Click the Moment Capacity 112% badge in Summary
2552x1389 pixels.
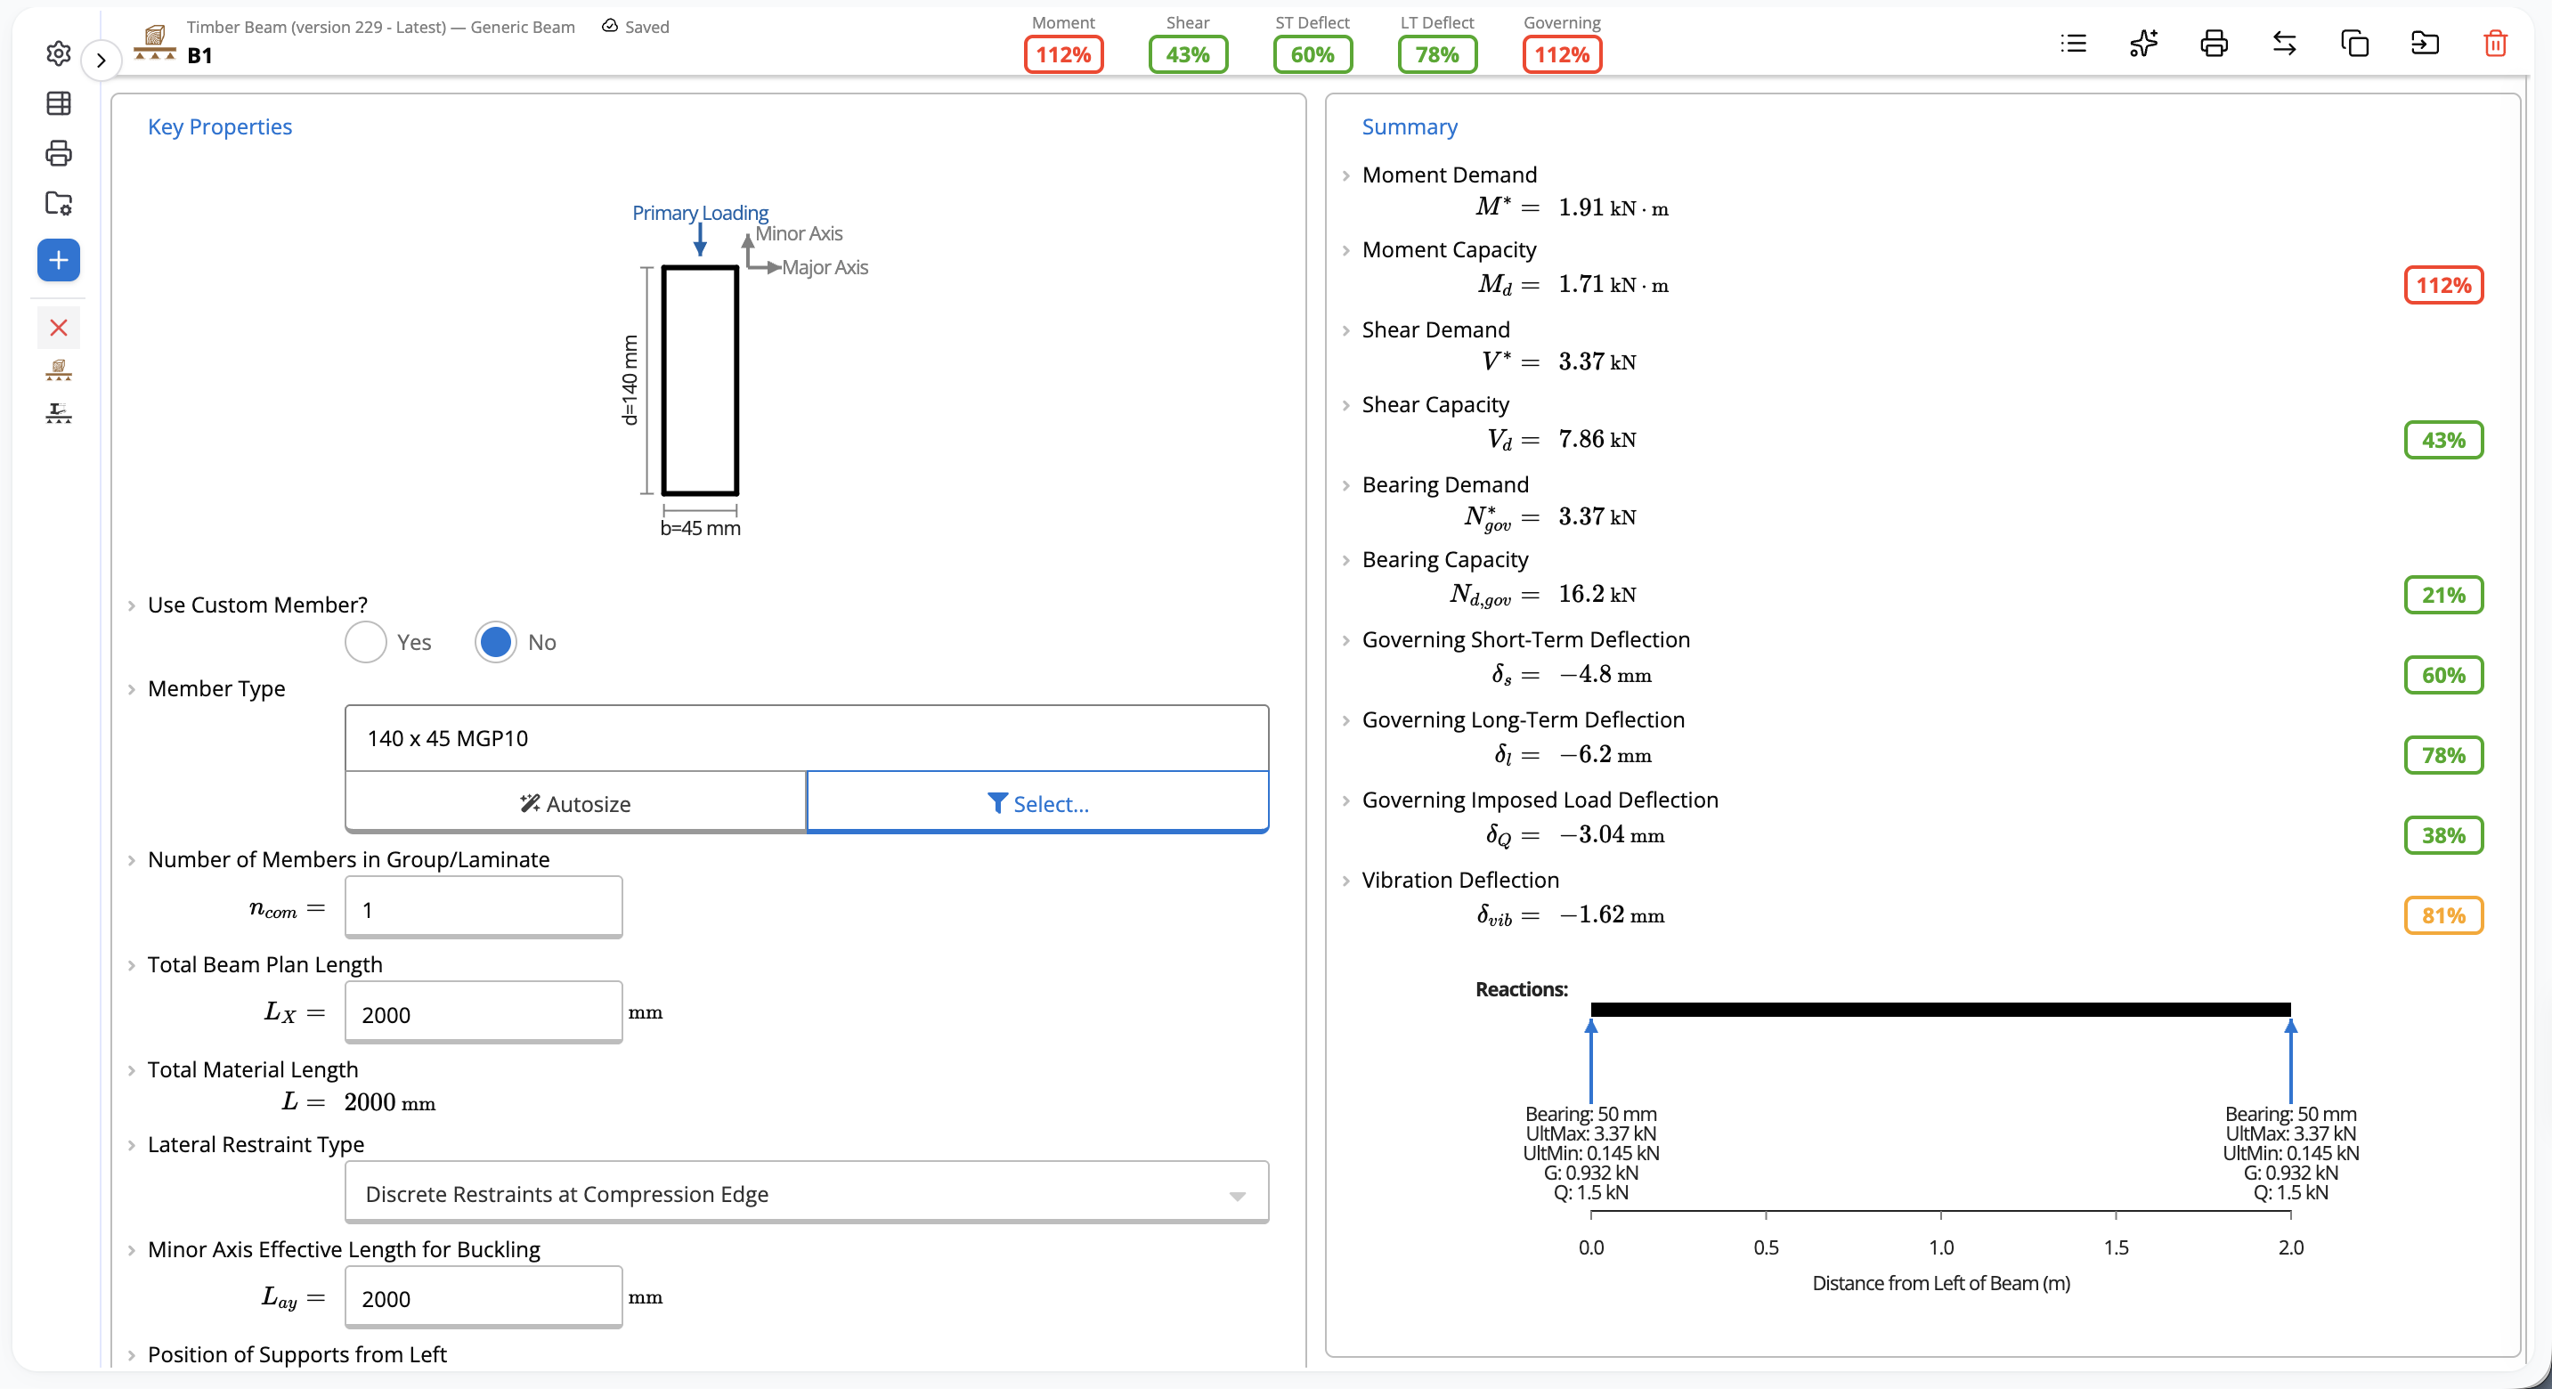coord(2443,285)
